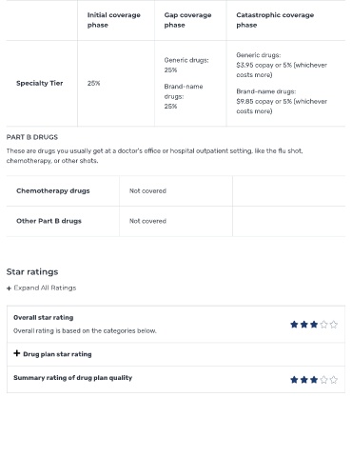Click the fourth empty star of Summary rating row

click(323, 380)
